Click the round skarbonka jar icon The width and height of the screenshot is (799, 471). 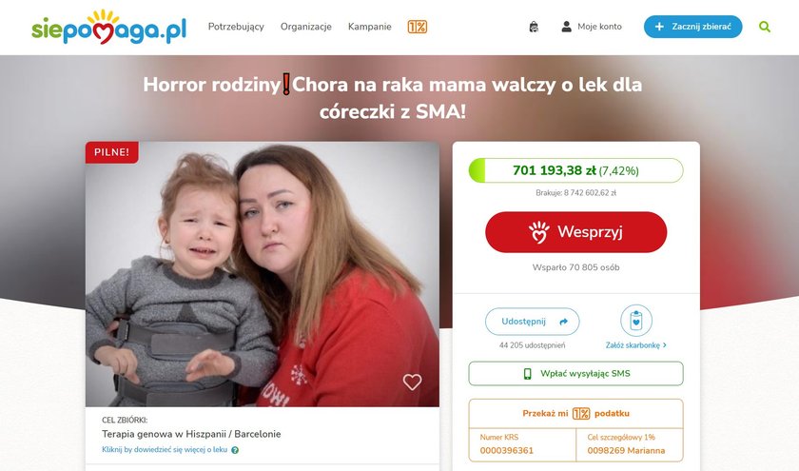[x=636, y=321]
